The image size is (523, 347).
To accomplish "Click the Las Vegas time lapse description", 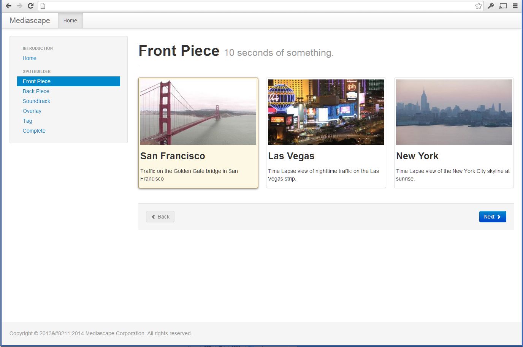I will point(323,175).
